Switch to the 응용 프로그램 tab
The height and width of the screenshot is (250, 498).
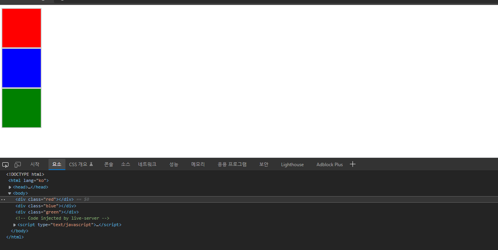(x=232, y=164)
